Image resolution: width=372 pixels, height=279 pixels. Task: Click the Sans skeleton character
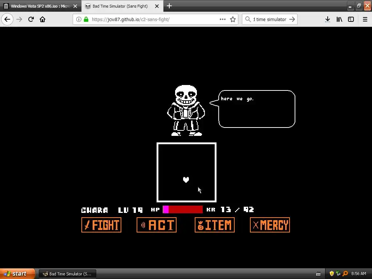(x=186, y=110)
